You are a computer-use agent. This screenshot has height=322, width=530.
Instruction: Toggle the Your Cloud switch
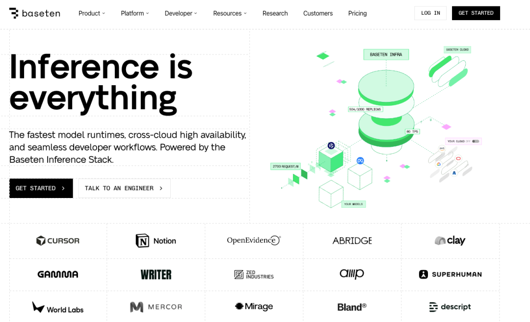pos(476,142)
